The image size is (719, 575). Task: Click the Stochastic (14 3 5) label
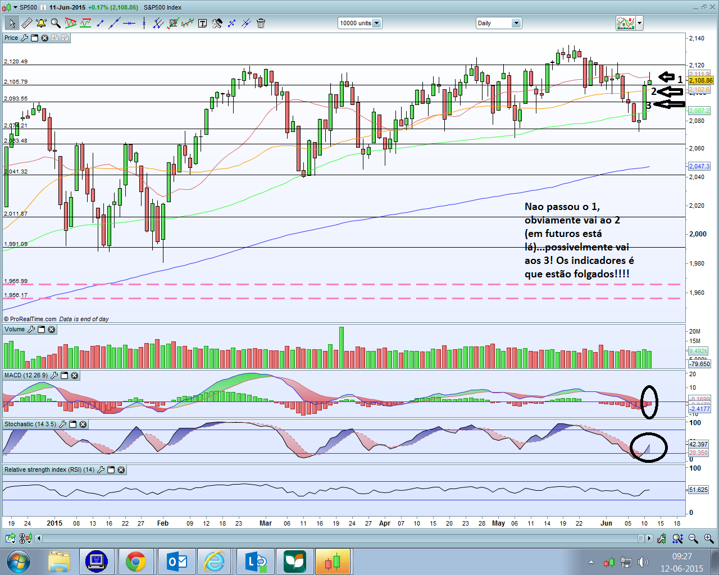point(30,425)
